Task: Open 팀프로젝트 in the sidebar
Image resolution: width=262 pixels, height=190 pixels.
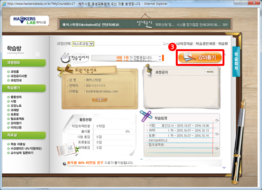Action: [17, 118]
